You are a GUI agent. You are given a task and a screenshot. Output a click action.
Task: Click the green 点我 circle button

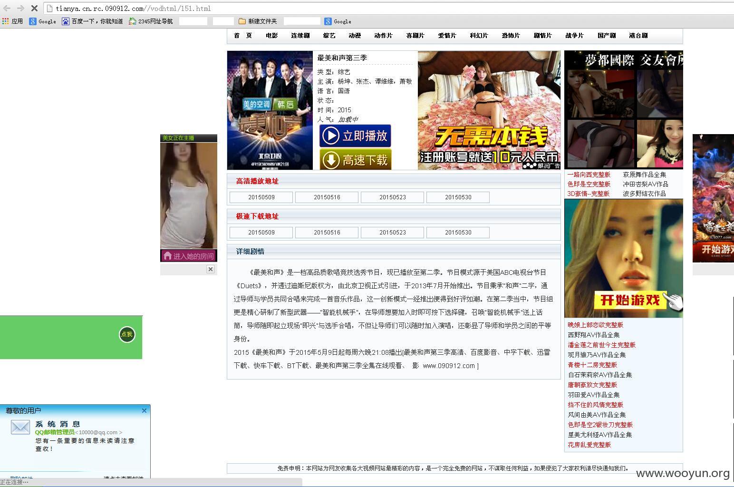click(x=127, y=334)
